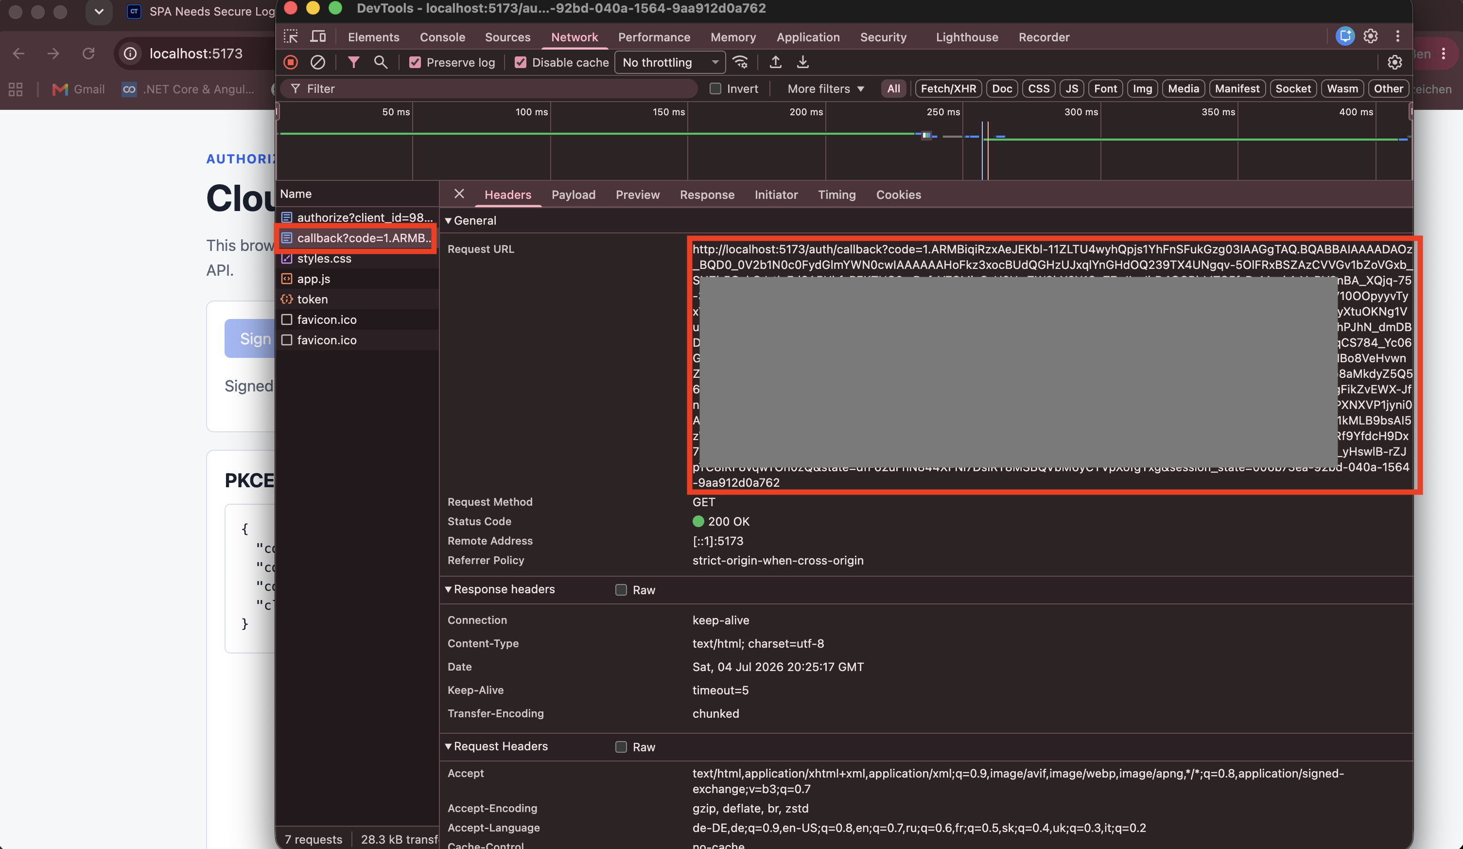Viewport: 1463px width, 849px height.
Task: Stop recording network log
Action: pyautogui.click(x=291, y=62)
